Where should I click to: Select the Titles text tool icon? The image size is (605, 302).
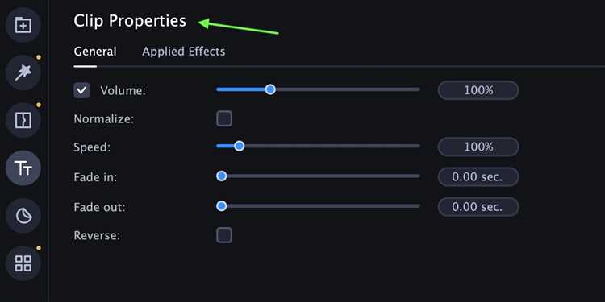(x=23, y=168)
